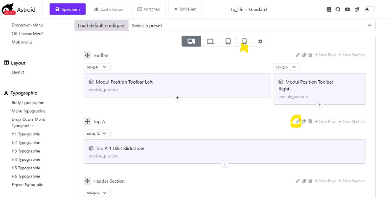Open Eigene Typografie sidebar item
This screenshot has height=198, width=391.
(27, 185)
